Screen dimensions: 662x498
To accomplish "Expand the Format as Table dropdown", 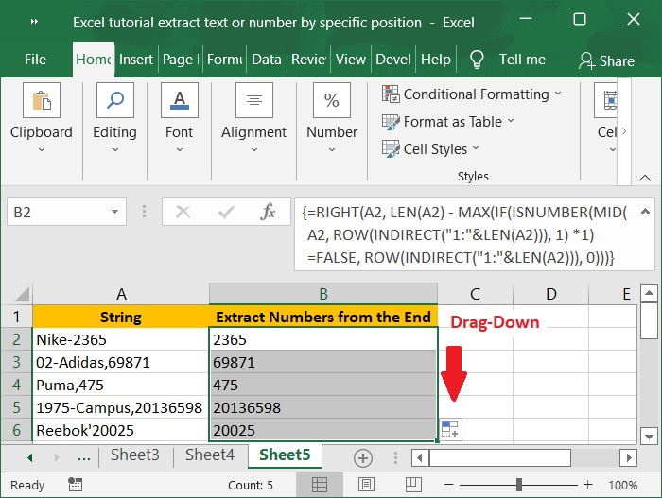I will [x=511, y=121].
